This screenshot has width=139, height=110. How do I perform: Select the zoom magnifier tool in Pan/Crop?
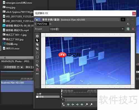(x=37, y=66)
